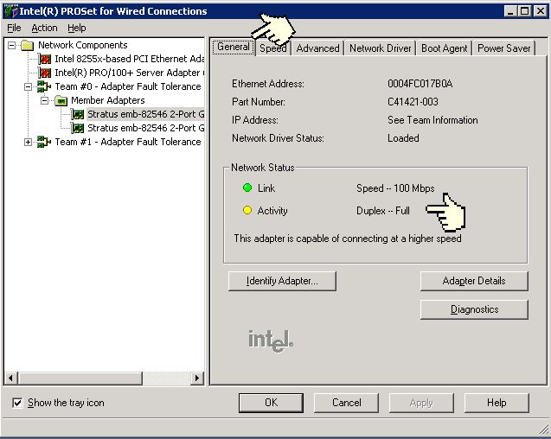
Task: Click the horizontal scrollbar thumb in tree panel
Action: coord(80,378)
